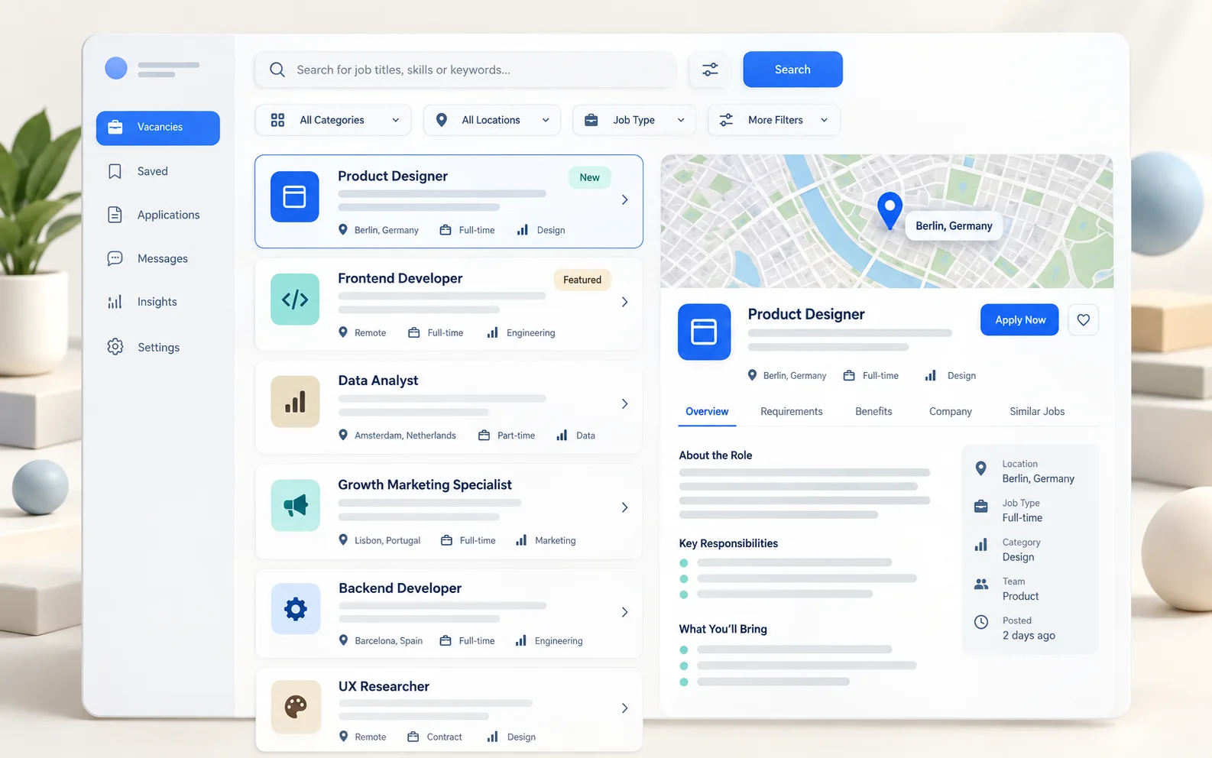Click the Apply Now button

pos(1019,320)
